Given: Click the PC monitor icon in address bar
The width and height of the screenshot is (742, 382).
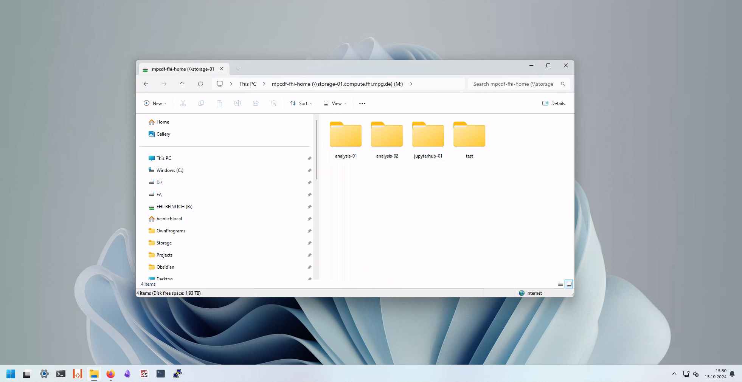Looking at the screenshot, I should pos(220,84).
